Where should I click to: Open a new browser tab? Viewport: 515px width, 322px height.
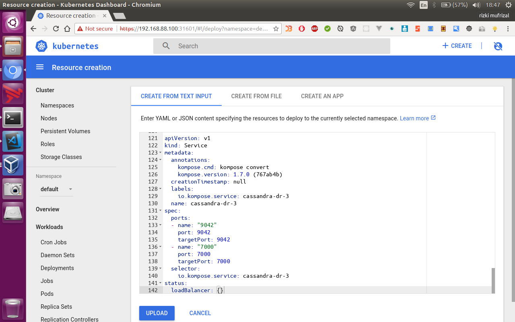click(119, 16)
